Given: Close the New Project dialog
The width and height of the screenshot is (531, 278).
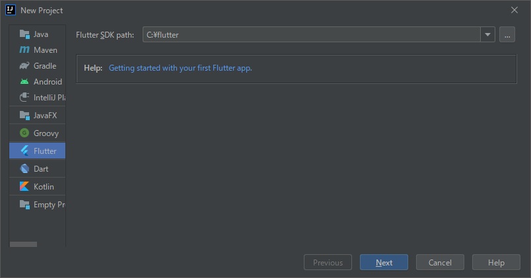Looking at the screenshot, I should (514, 10).
